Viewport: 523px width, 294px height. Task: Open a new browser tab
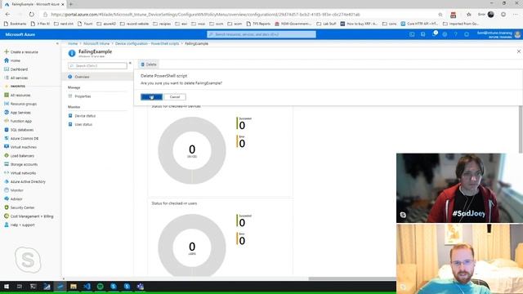tap(71, 4)
